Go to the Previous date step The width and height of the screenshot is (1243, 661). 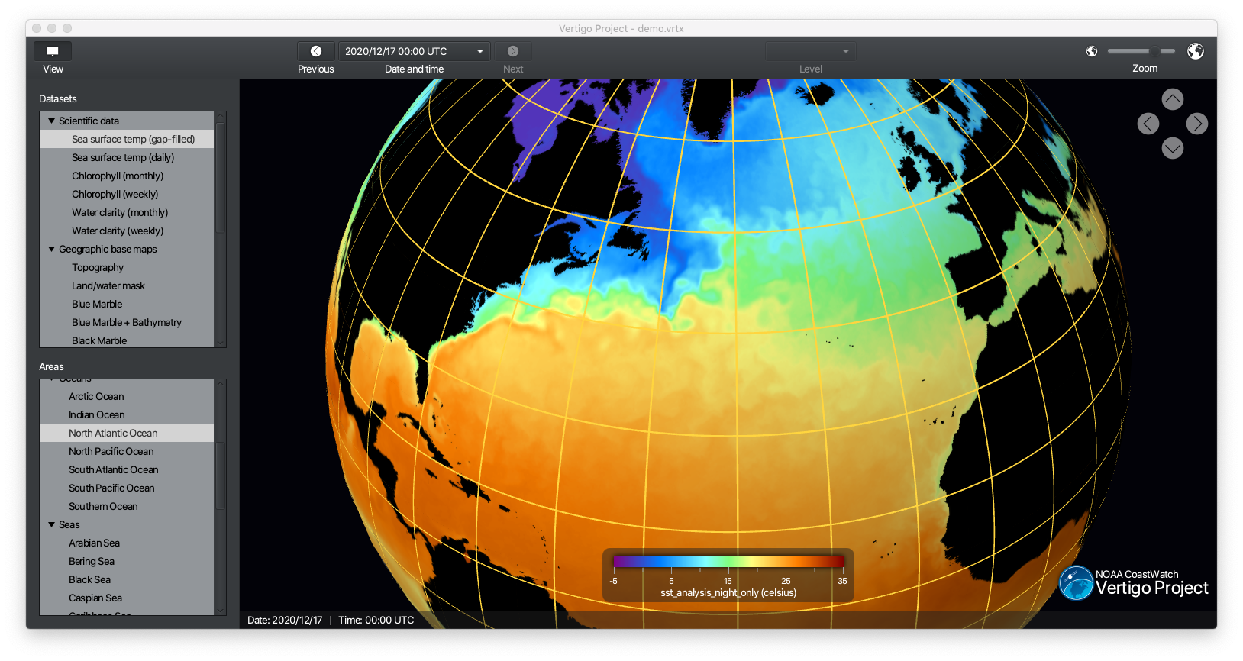coord(316,51)
